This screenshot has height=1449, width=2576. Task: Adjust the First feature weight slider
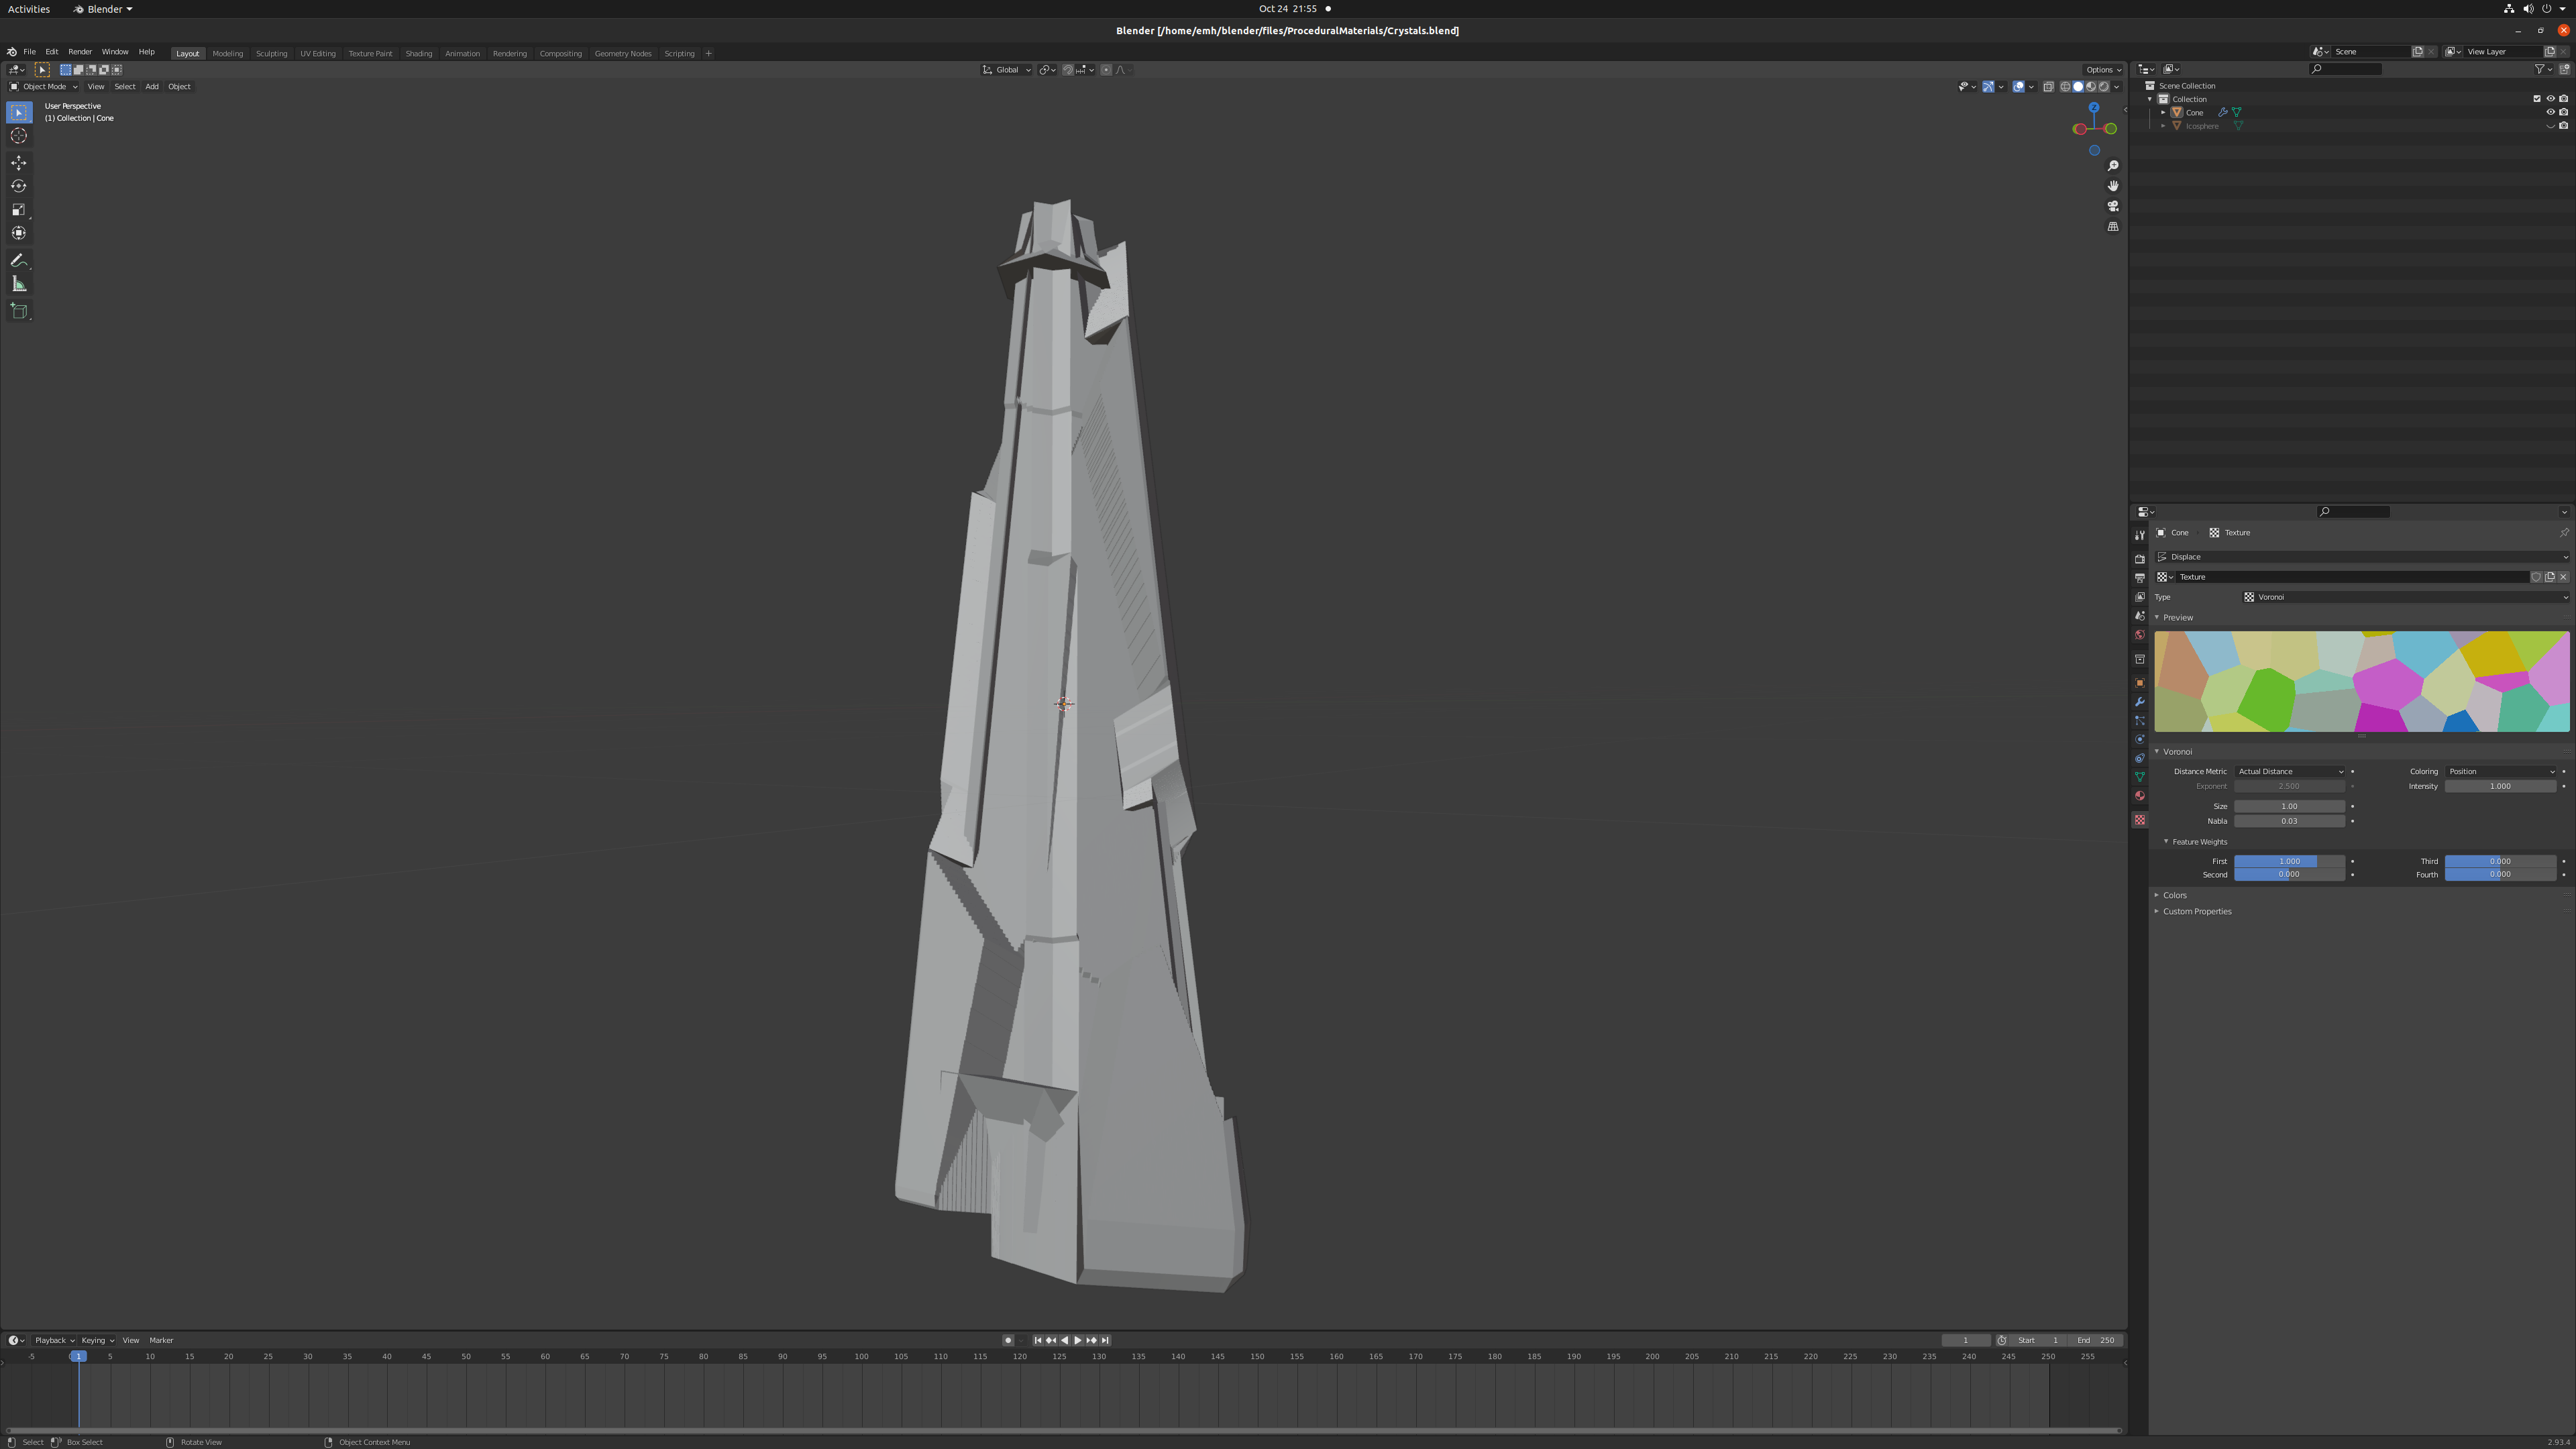2289,861
